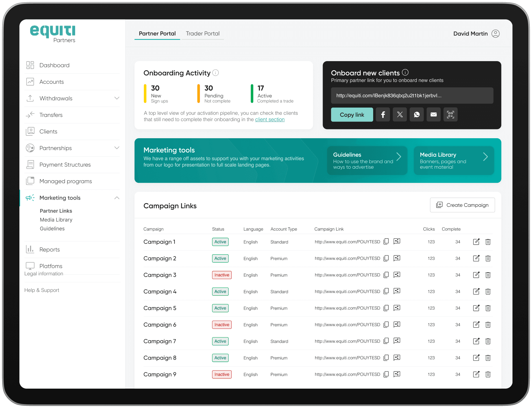Share partner link via Facebook icon

[383, 114]
